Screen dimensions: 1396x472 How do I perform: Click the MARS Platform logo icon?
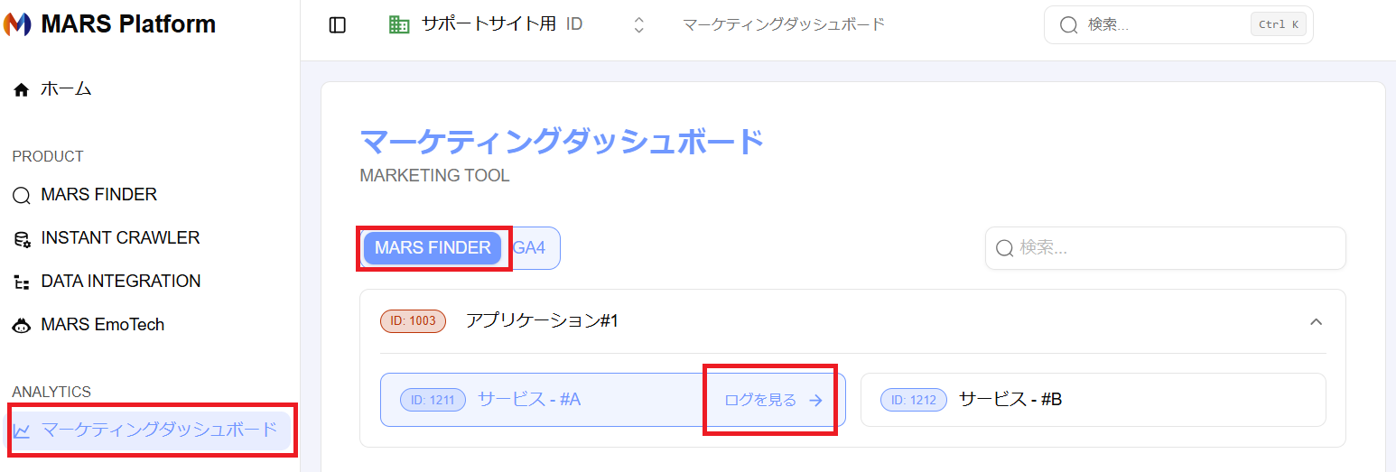[x=17, y=24]
